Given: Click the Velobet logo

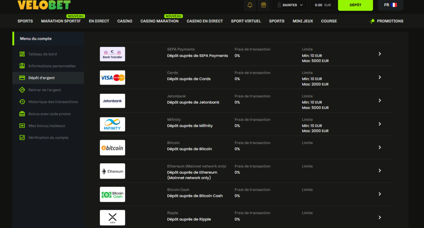Looking at the screenshot, I should click(x=44, y=5).
